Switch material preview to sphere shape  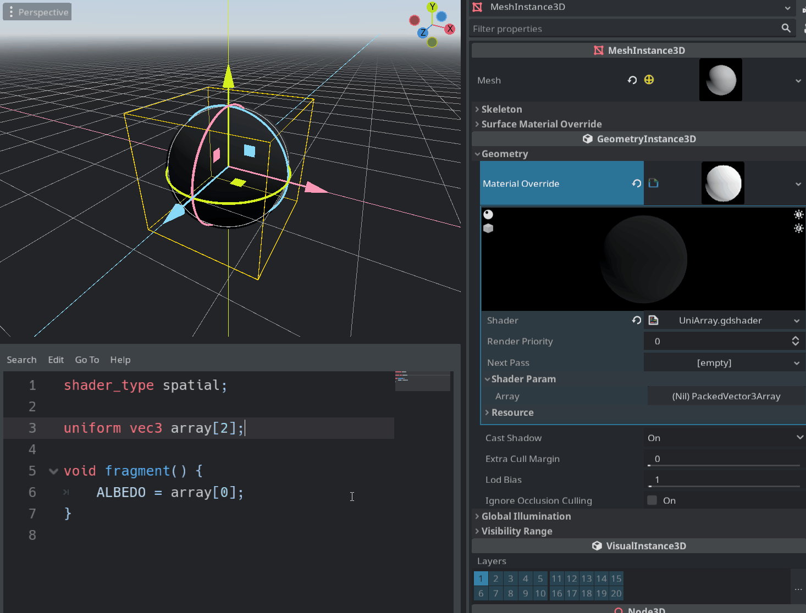(488, 214)
